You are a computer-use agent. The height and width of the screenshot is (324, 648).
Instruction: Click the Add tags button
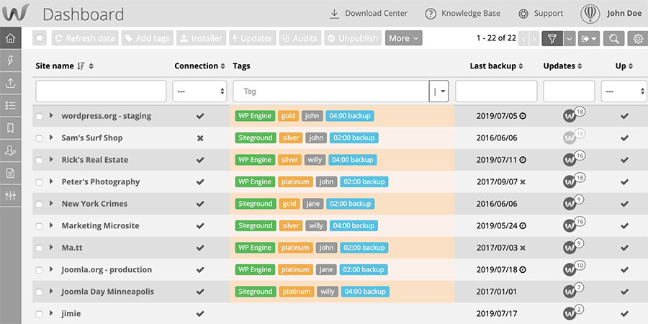[148, 38]
